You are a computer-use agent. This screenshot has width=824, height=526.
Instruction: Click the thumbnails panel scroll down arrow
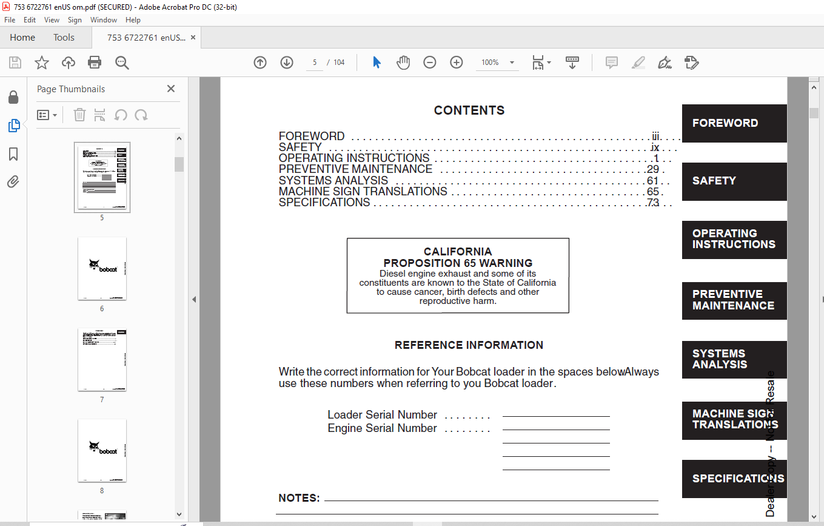[x=179, y=514]
